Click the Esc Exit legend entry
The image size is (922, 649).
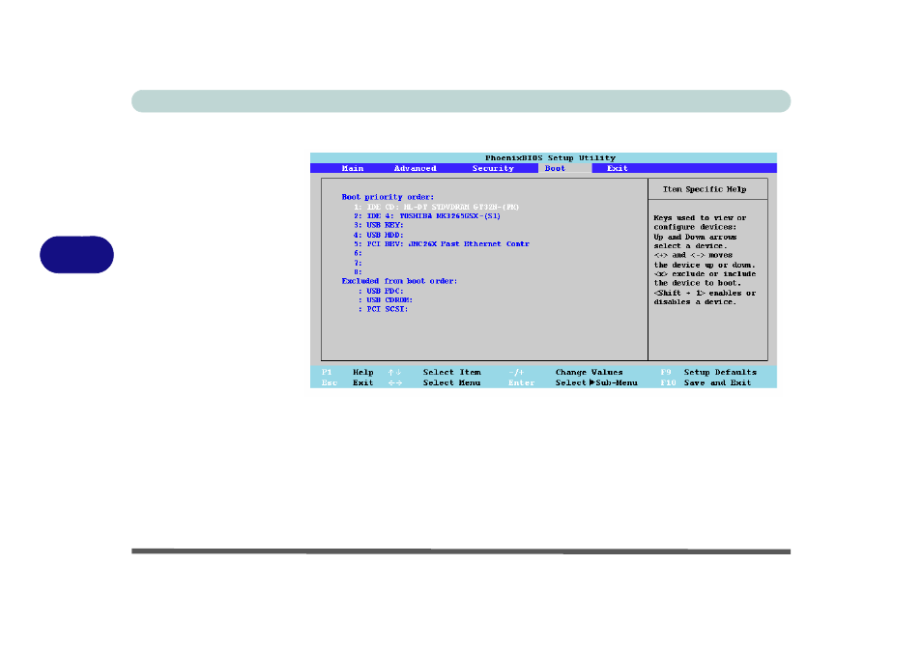(x=348, y=383)
